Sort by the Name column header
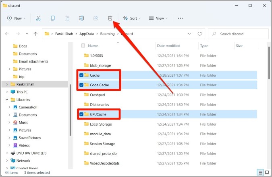 (93, 46)
